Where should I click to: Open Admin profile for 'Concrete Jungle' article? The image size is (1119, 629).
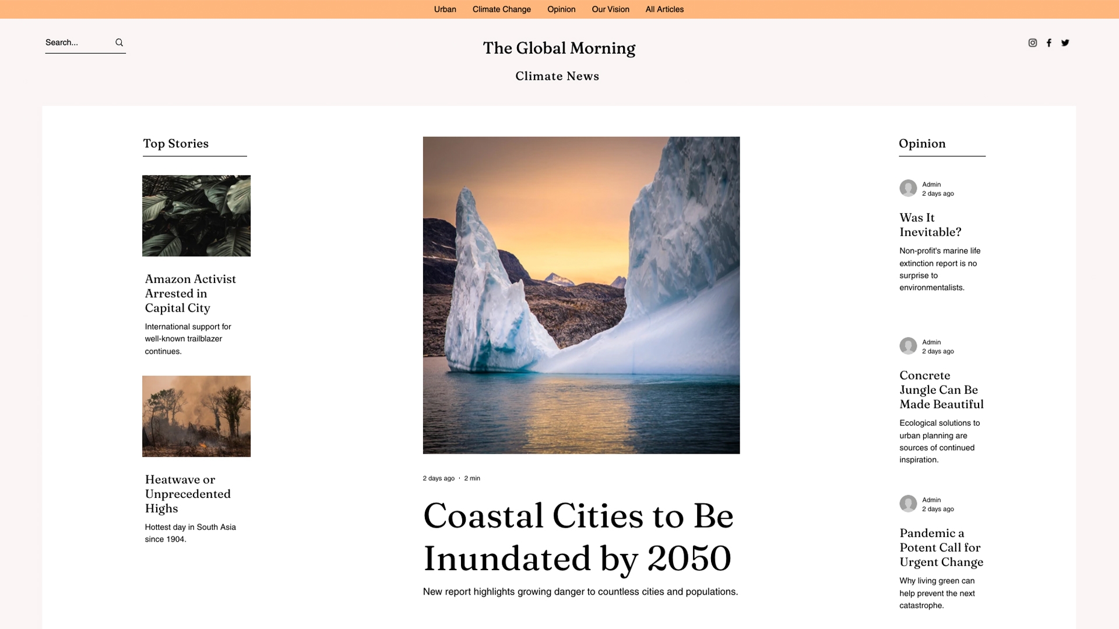coord(907,347)
